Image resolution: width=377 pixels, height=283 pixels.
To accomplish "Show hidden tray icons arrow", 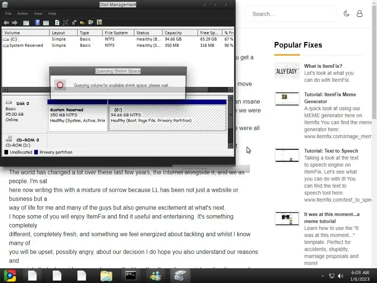I will click(x=323, y=276).
